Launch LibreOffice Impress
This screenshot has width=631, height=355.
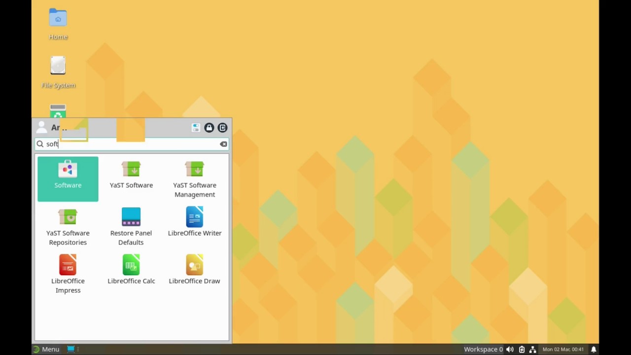(x=68, y=275)
